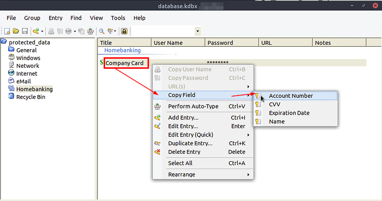Click the Add Entry key toolbar icon

[36, 31]
